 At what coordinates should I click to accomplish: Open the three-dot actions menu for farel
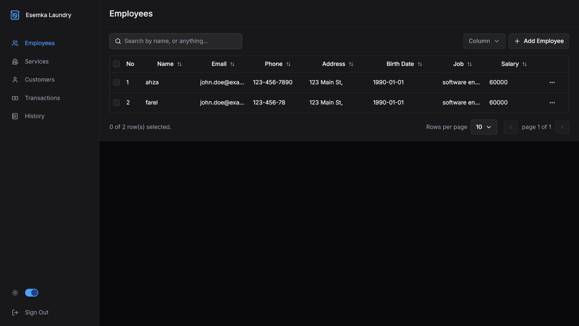(x=552, y=103)
